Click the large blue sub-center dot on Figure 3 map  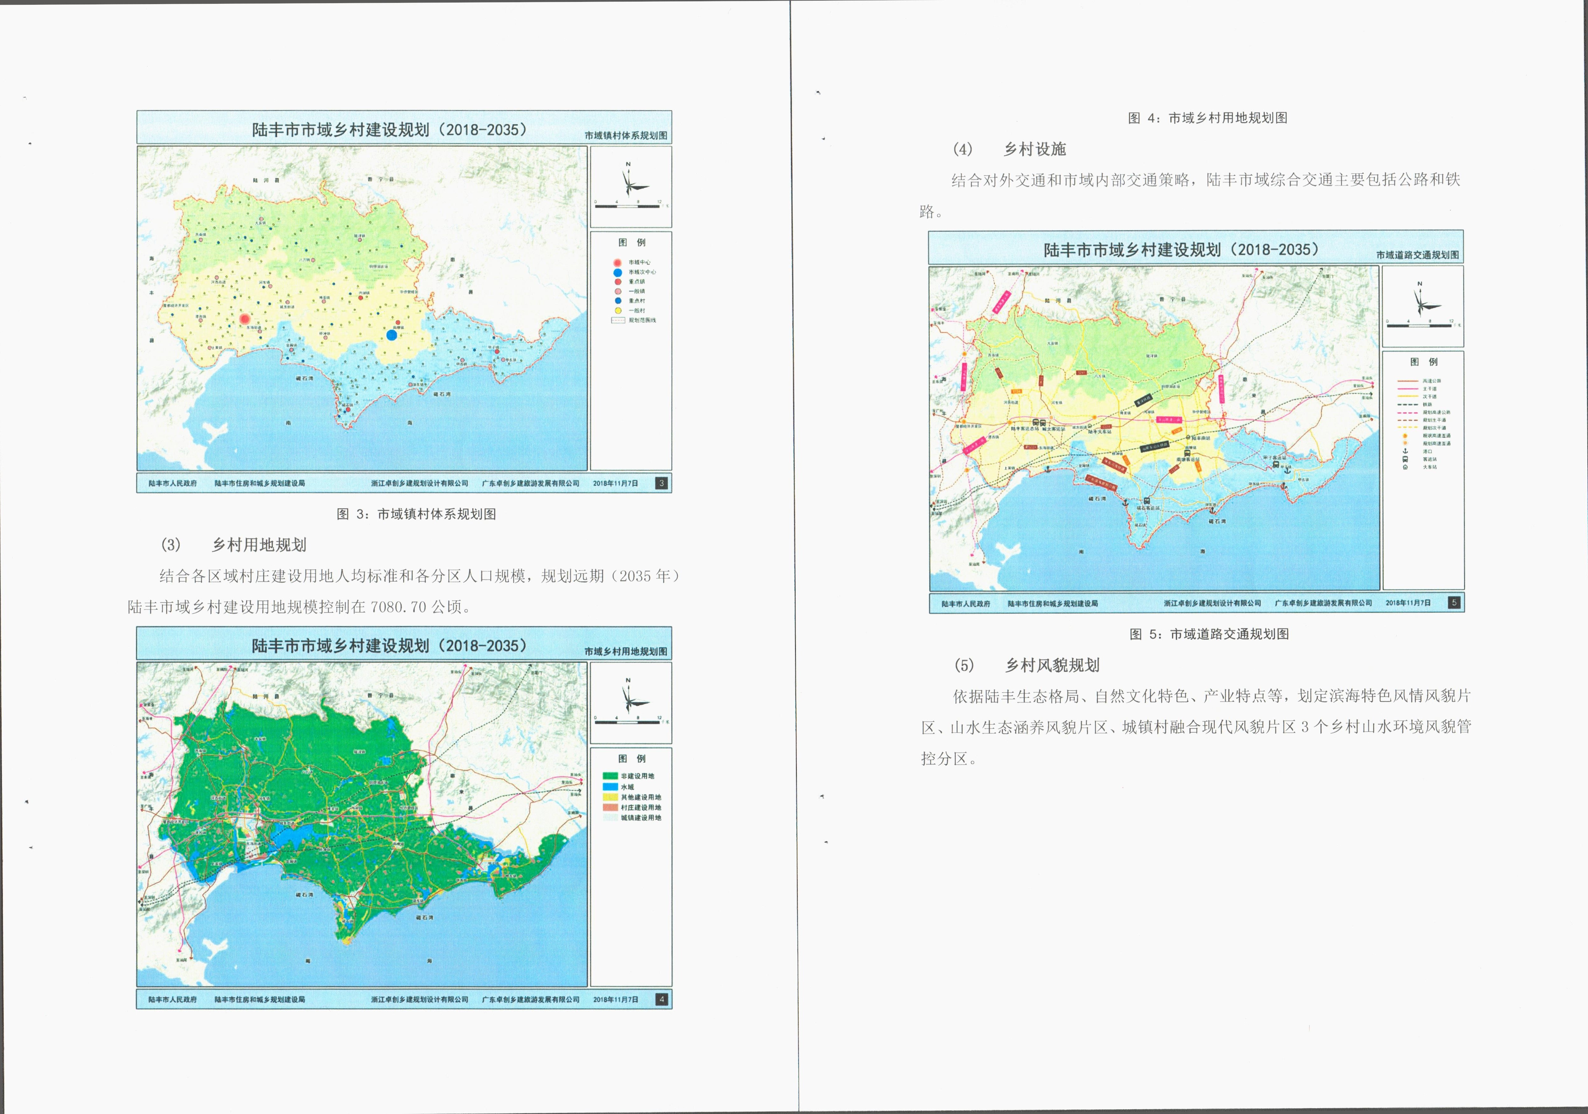point(391,335)
